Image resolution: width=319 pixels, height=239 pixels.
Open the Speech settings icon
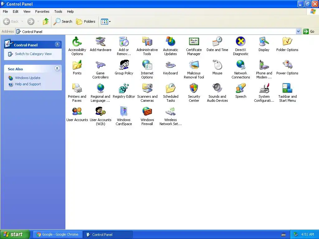[241, 88]
